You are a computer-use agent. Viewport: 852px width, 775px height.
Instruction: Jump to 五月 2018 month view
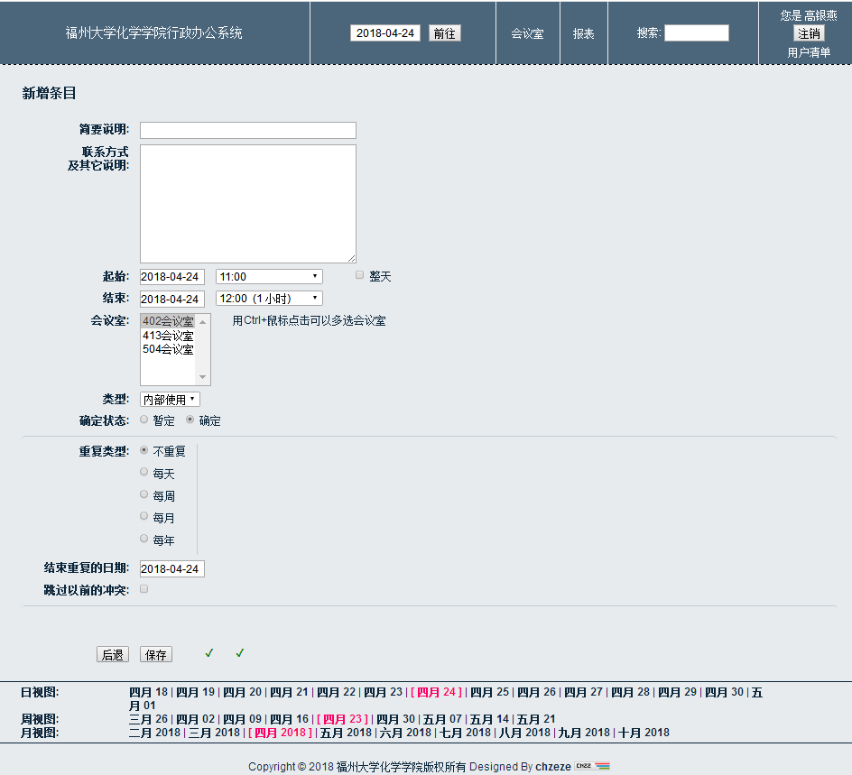346,733
